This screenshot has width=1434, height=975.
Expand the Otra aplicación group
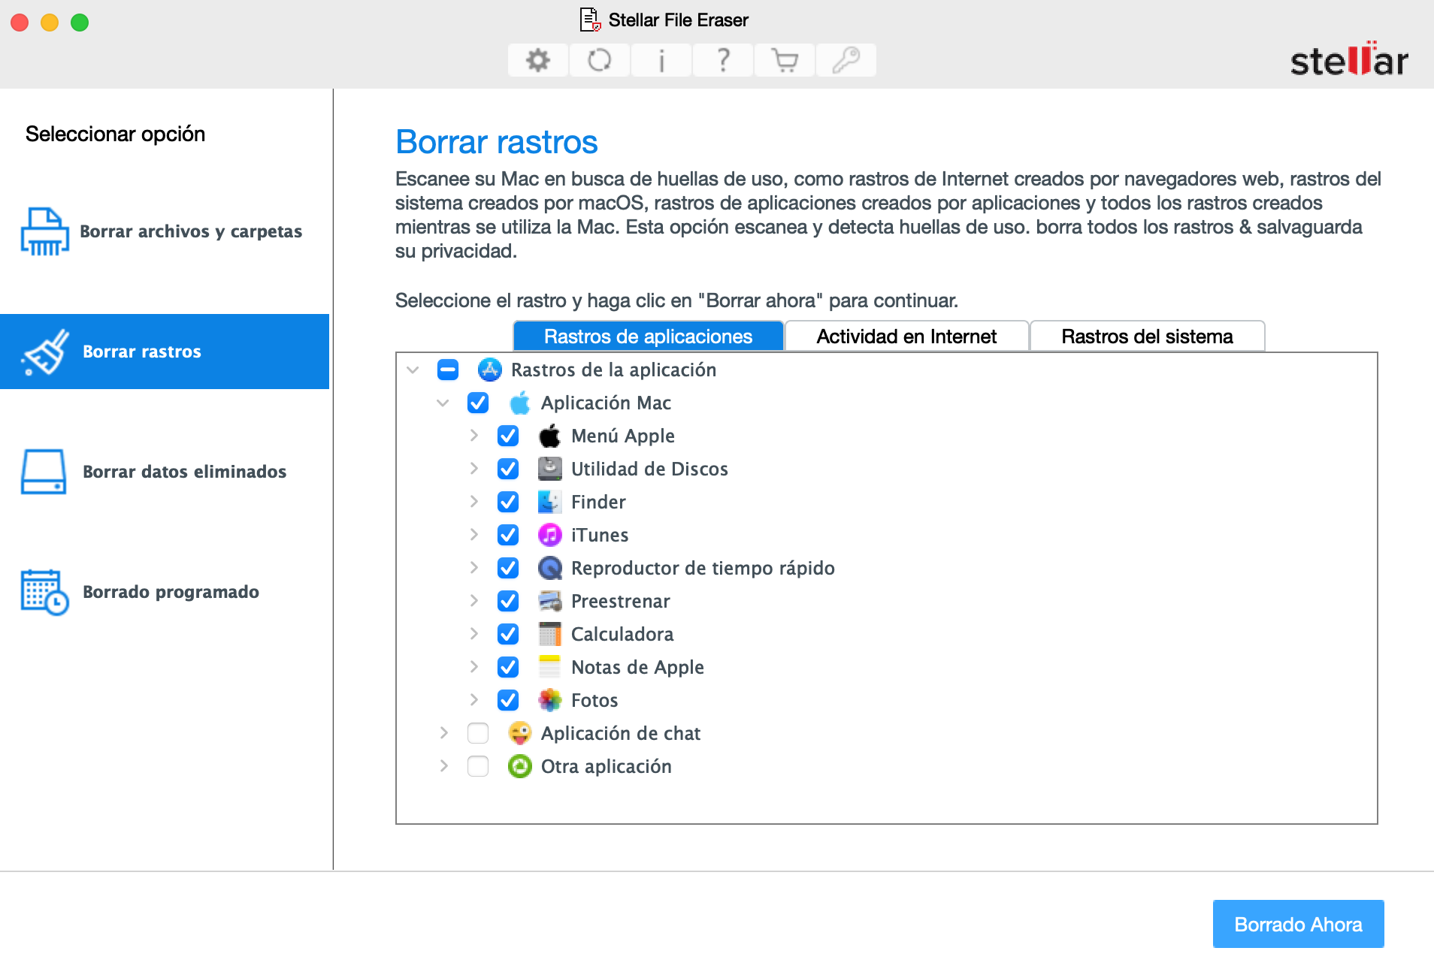tap(443, 766)
